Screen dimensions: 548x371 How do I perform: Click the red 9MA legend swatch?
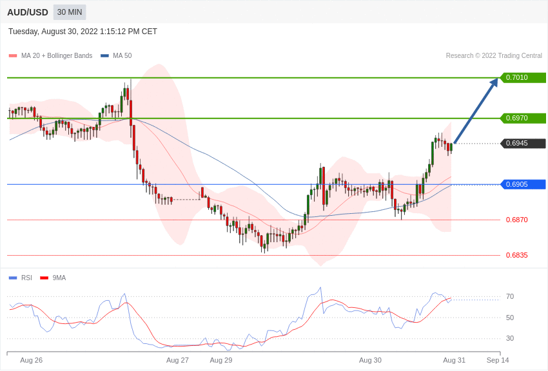tap(44, 278)
